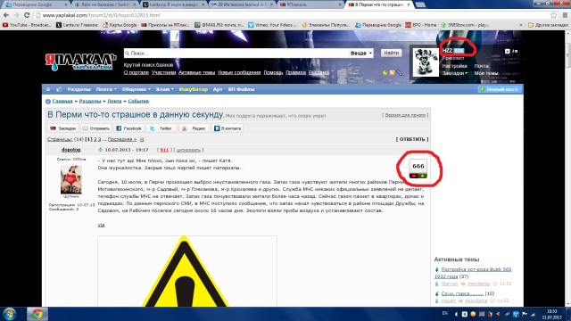Click the user avatar image in the header
Viewport: 571px width, 321px height.
coord(426,62)
